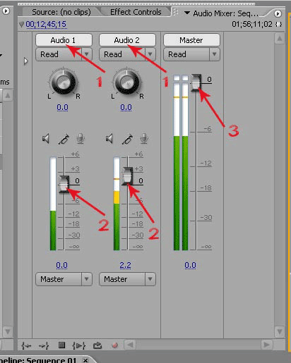This screenshot has width=291, height=363.
Task: Click the Master right clipping indicator
Action: [185, 78]
